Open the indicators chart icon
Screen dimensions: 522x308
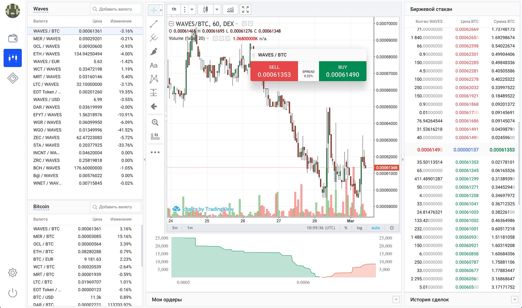[x=230, y=9]
